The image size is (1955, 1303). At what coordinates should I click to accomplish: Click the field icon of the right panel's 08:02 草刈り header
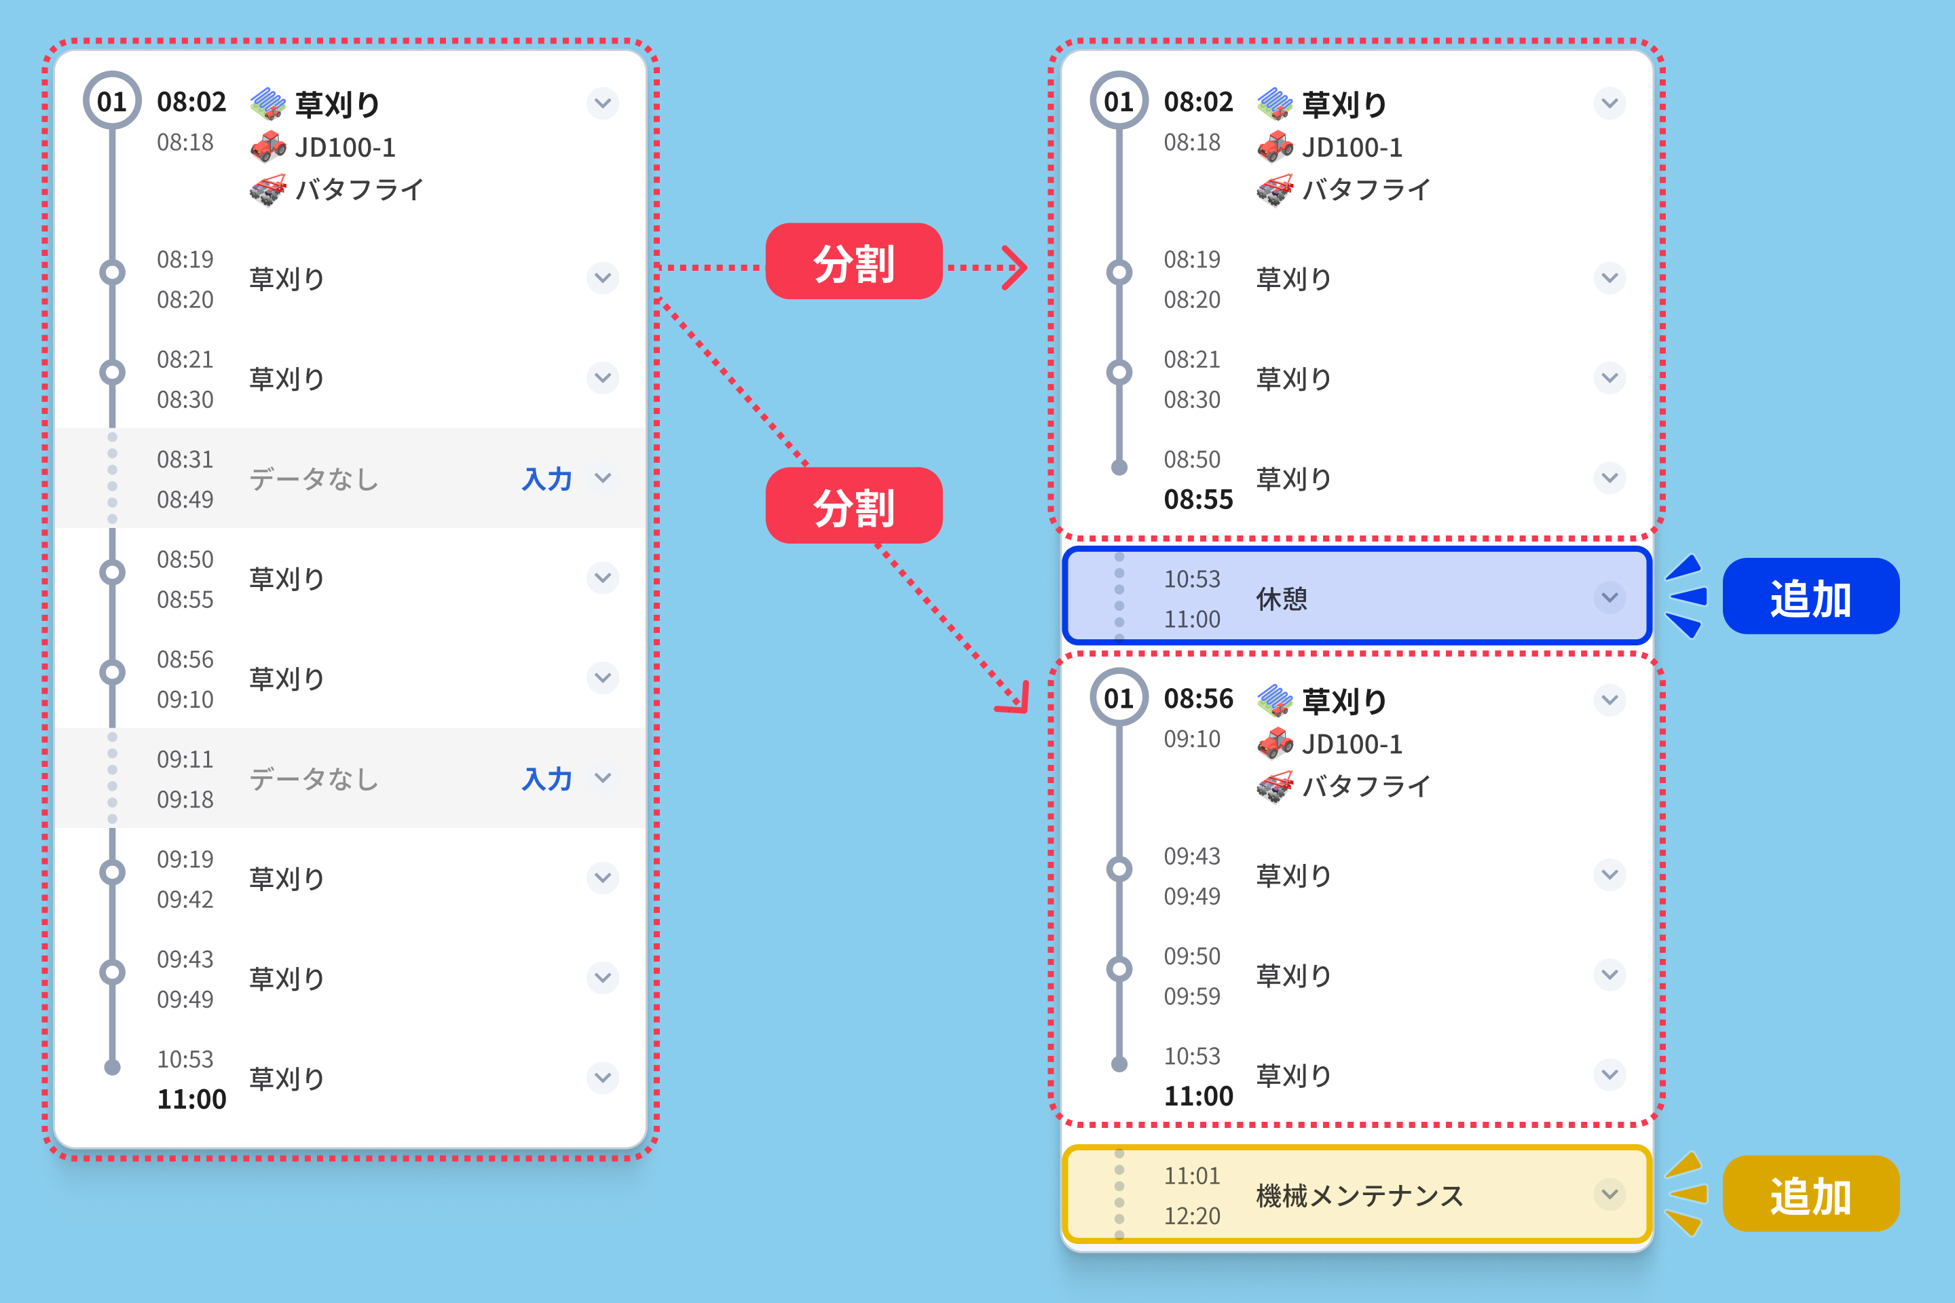[x=1274, y=103]
